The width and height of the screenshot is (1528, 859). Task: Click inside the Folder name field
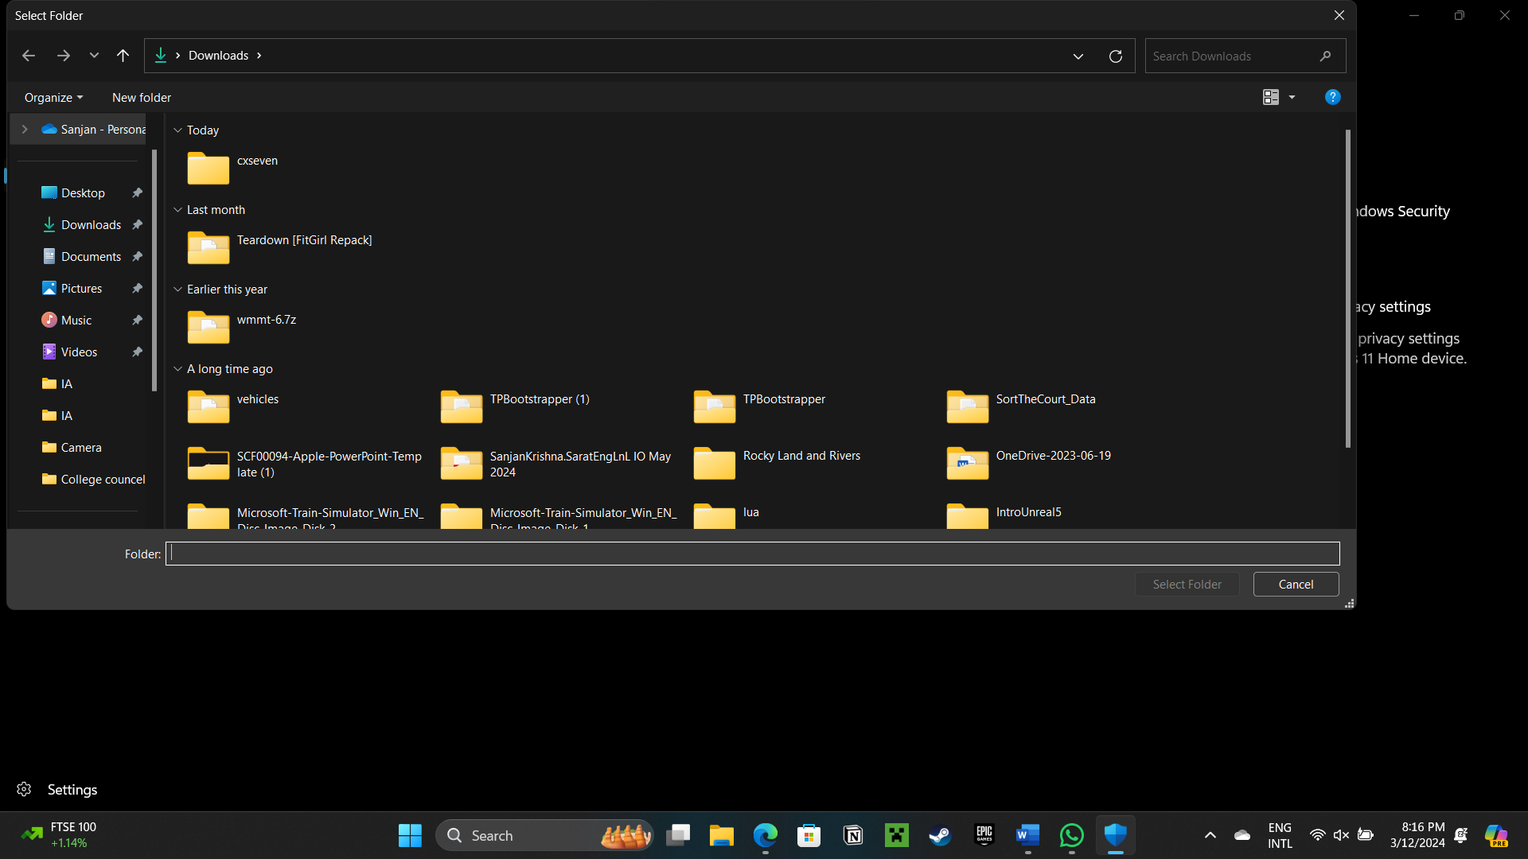[752, 554]
